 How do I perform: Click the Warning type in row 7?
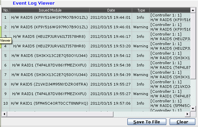click(x=141, y=75)
